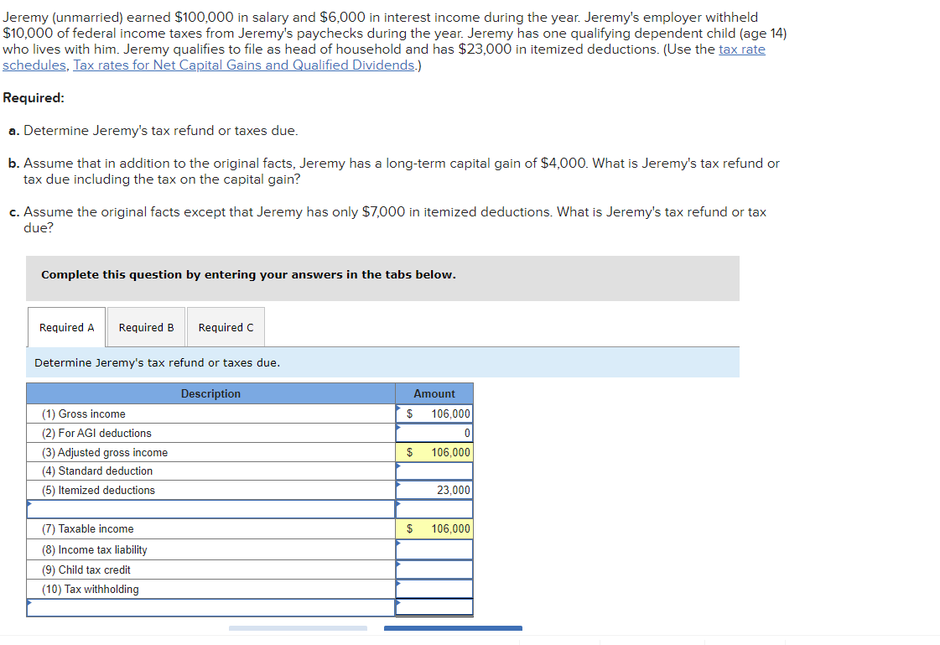940x645 pixels.
Task: Open the blank description dropdown below Tax withholding
Action: [x=210, y=607]
